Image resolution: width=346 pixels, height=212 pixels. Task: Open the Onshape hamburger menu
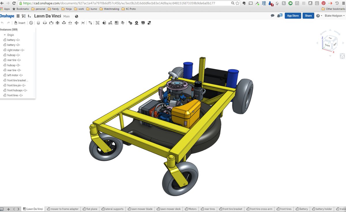pos(18,16)
